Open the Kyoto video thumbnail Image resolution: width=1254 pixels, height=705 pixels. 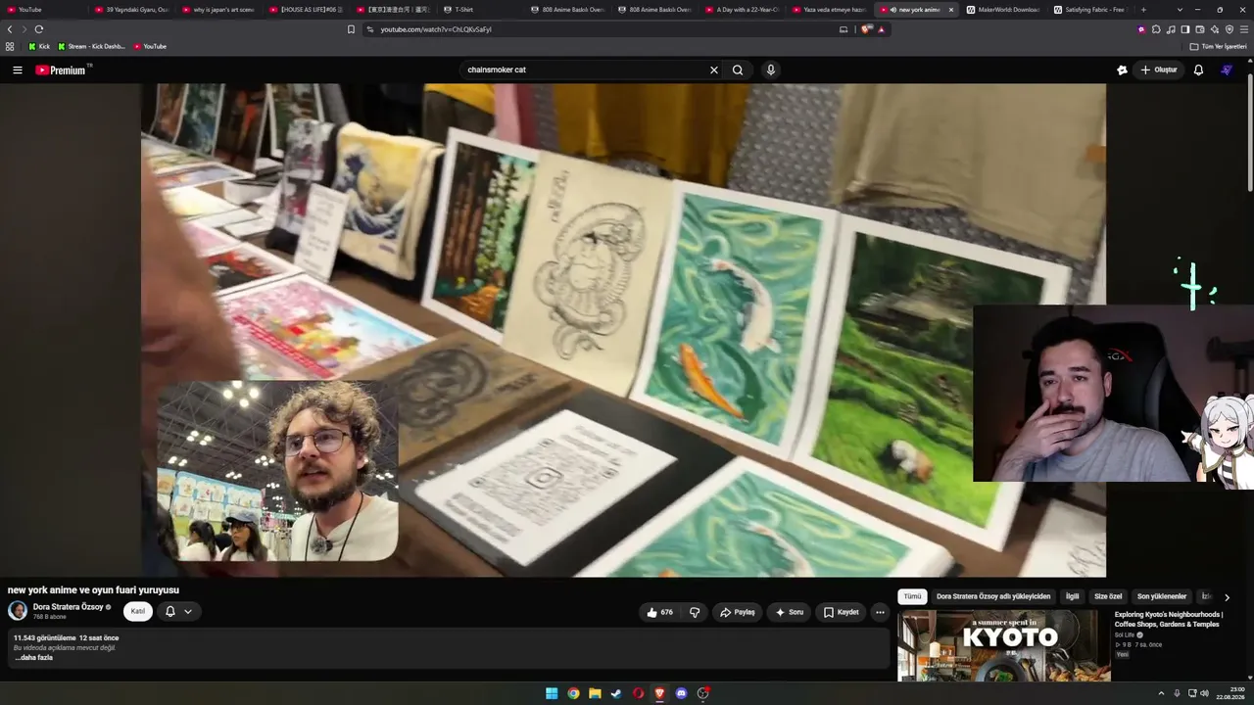pos(1004,645)
